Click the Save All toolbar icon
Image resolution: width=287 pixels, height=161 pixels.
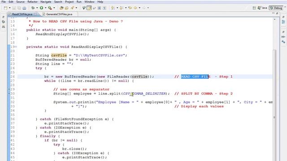pyautogui.click(x=19, y=8)
